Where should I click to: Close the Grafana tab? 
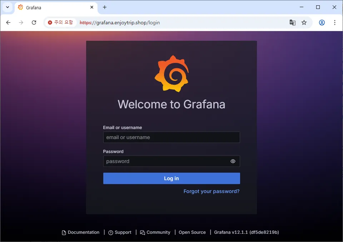click(x=92, y=7)
